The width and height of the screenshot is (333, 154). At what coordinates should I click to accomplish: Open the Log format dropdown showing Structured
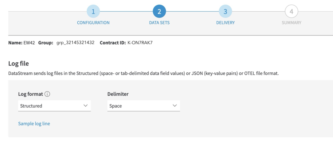coord(53,106)
